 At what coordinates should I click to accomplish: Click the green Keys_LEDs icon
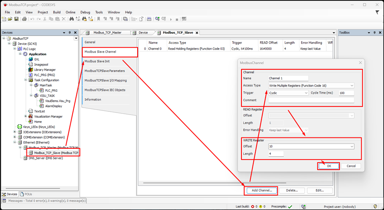pos(20,127)
